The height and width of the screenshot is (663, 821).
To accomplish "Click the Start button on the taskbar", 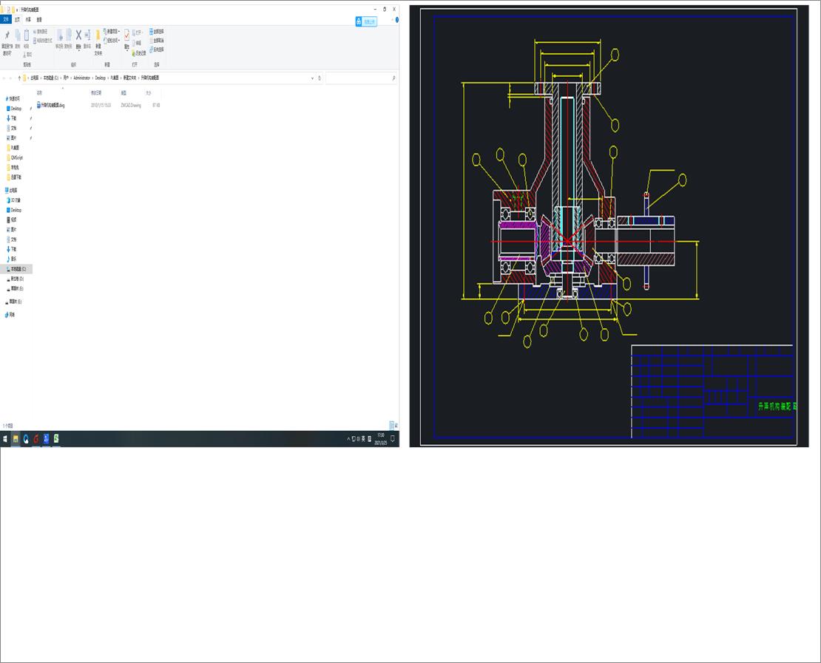I will pos(5,439).
